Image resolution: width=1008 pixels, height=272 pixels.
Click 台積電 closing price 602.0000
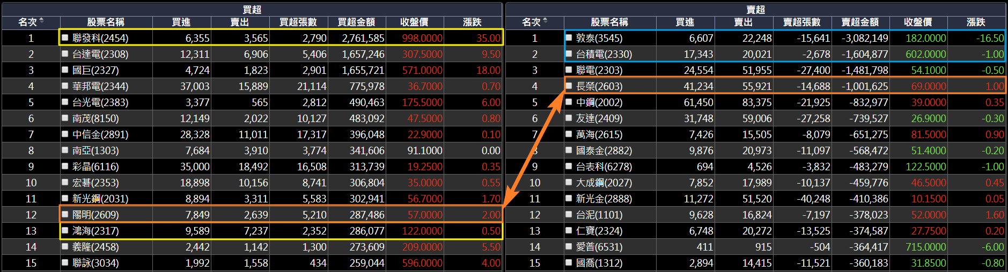click(x=926, y=54)
